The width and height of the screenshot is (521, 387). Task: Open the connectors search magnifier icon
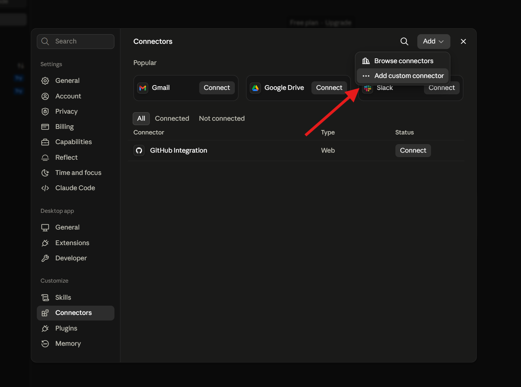tap(404, 41)
